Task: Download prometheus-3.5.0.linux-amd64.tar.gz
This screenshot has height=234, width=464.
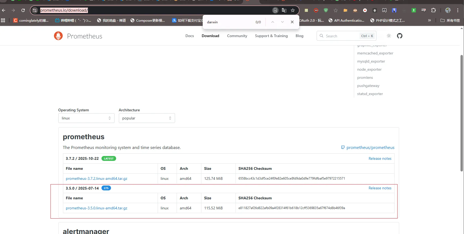Action: coord(97,208)
